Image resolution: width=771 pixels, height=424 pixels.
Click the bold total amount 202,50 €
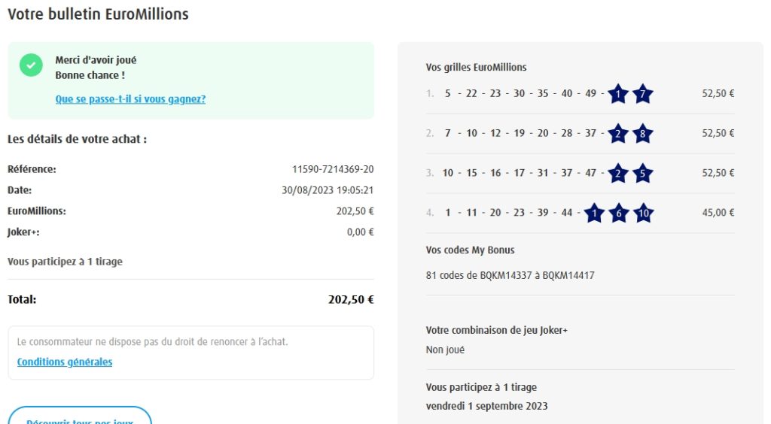351,300
